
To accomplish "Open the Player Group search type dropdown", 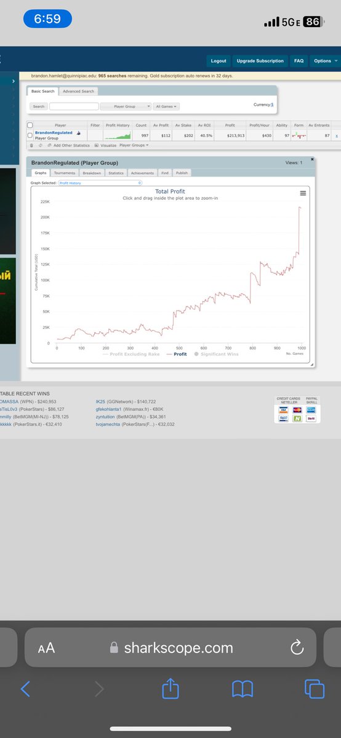I will (125, 106).
